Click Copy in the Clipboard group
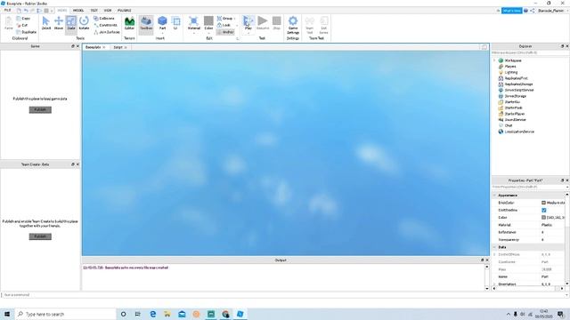 pos(23,18)
